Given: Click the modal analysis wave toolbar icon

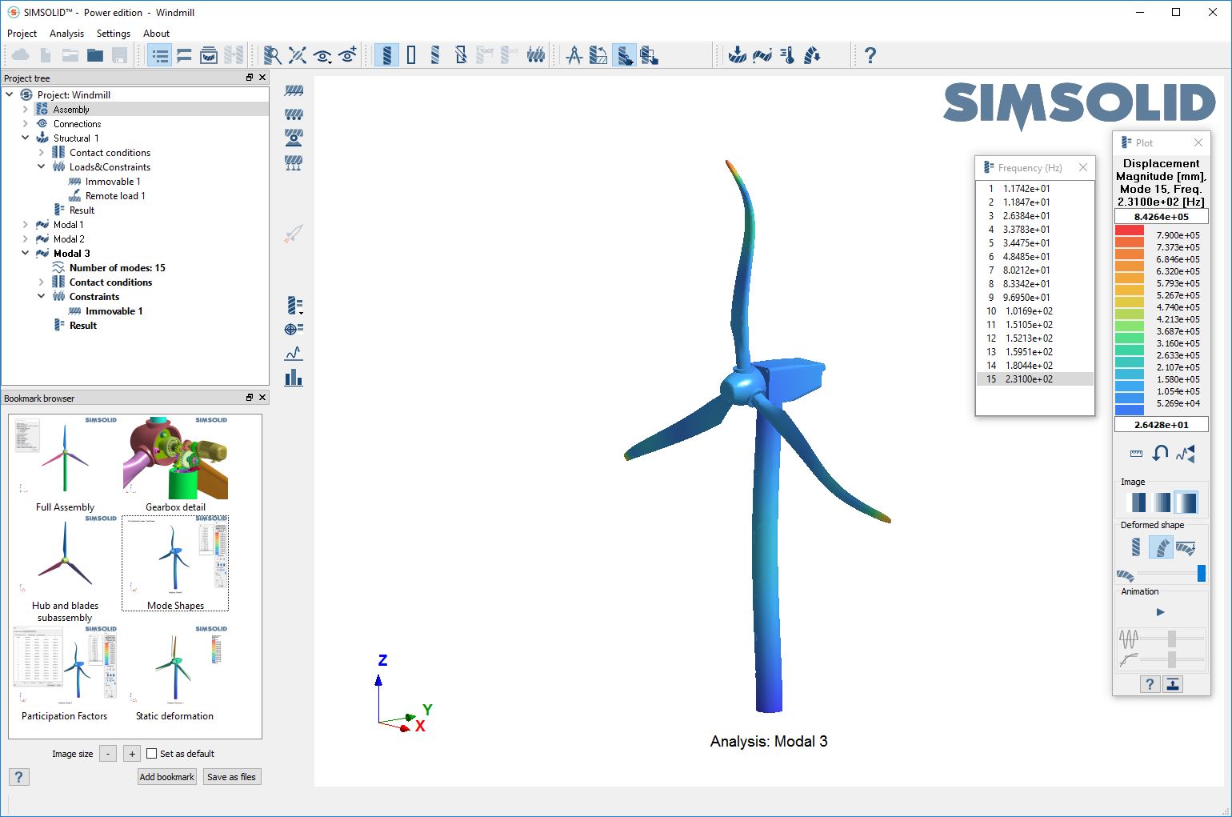Looking at the screenshot, I should click(762, 55).
